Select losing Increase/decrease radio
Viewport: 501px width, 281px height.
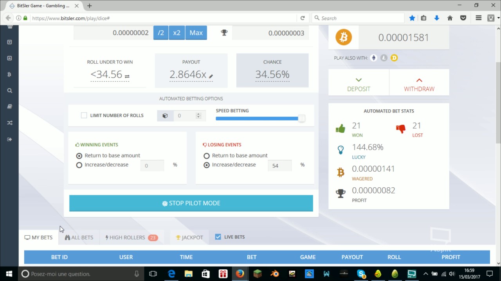[207, 165]
